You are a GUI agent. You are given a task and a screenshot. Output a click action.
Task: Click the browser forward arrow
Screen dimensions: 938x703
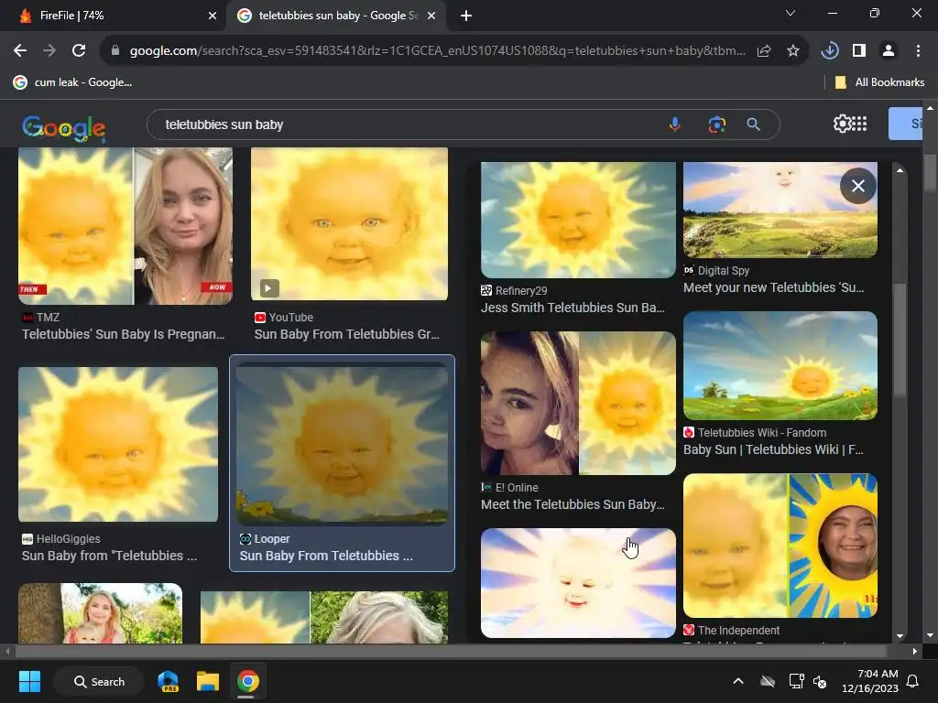click(49, 51)
